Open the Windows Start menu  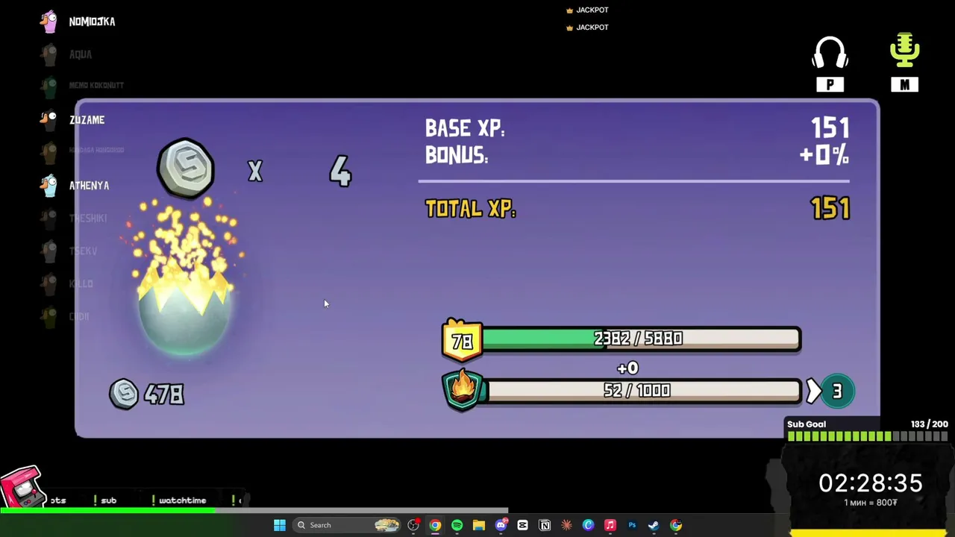click(x=279, y=525)
